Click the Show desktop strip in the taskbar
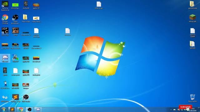 coord(199,110)
